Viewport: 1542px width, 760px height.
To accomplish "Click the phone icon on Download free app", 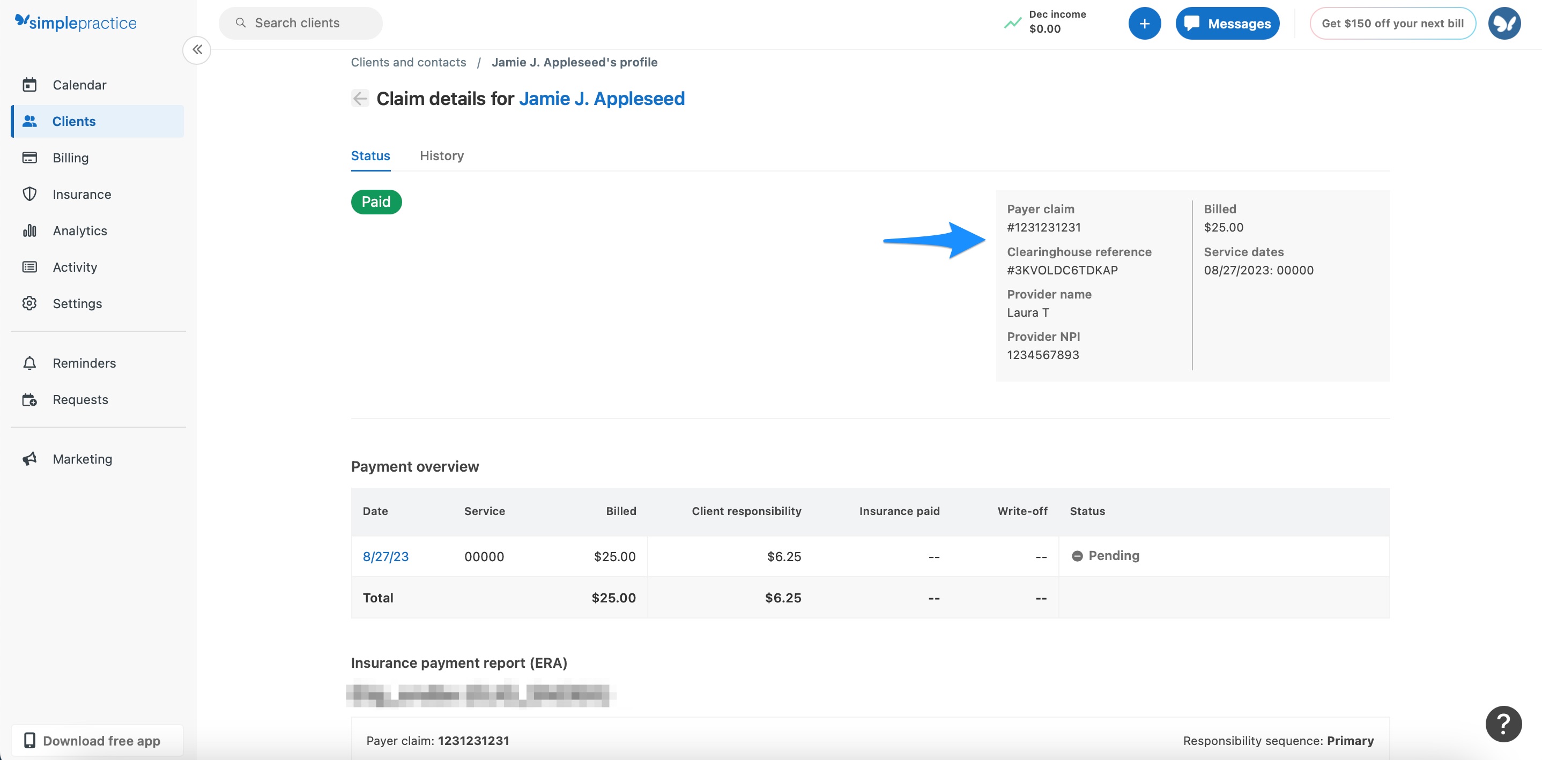I will click(x=30, y=741).
